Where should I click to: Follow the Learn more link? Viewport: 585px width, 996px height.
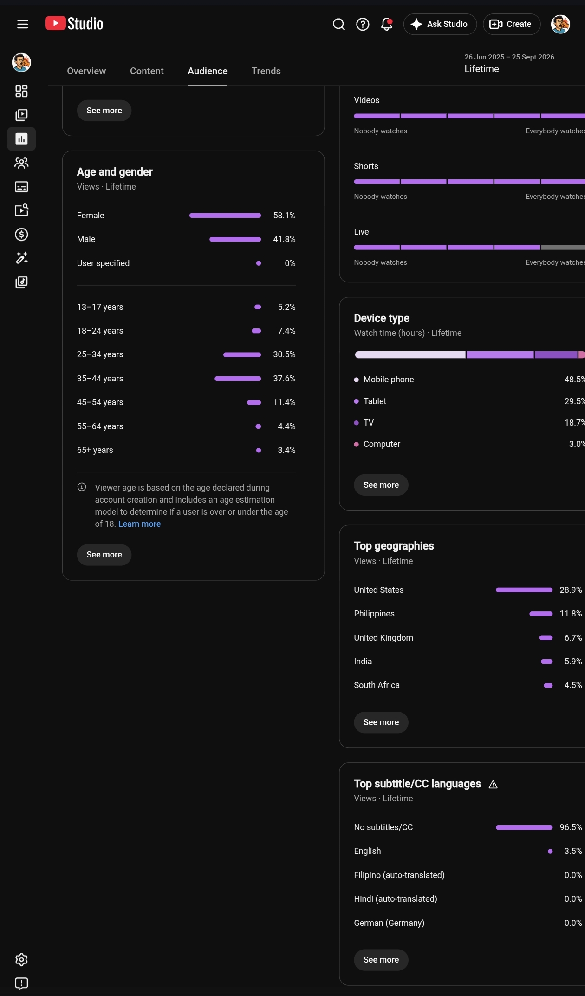click(x=139, y=524)
